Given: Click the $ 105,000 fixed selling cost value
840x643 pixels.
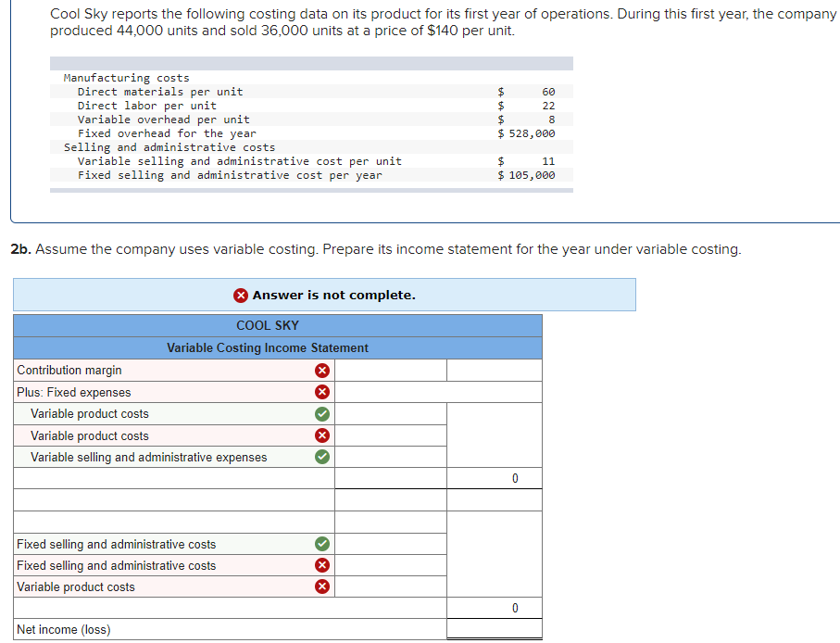Looking at the screenshot, I should tap(526, 175).
